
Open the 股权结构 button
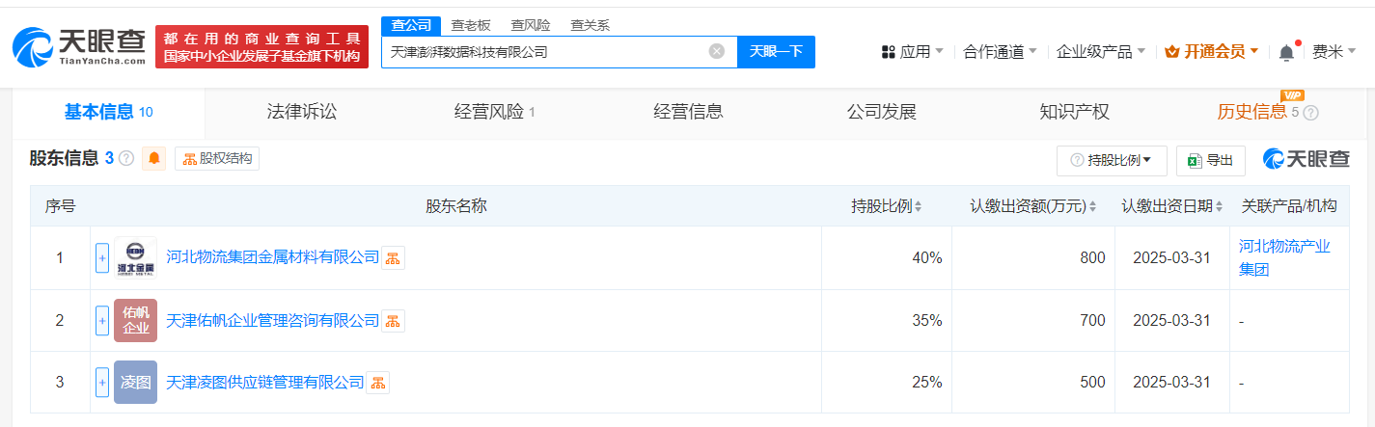217,158
